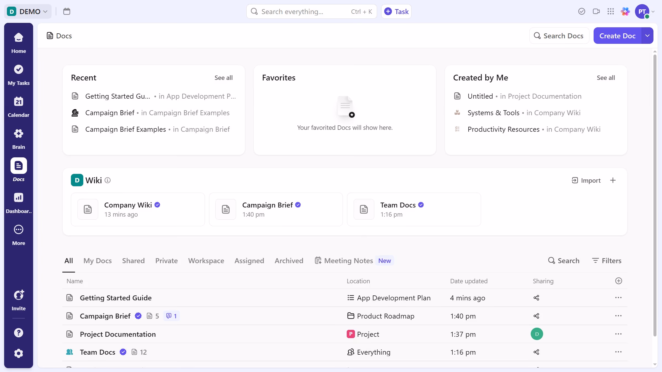This screenshot has width=662, height=372.
Task: Click the Task button in top bar
Action: click(396, 11)
